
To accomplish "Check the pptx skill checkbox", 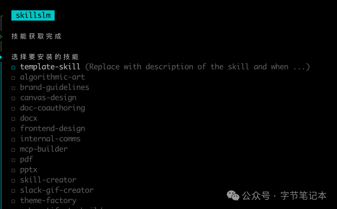I will 13,170.
